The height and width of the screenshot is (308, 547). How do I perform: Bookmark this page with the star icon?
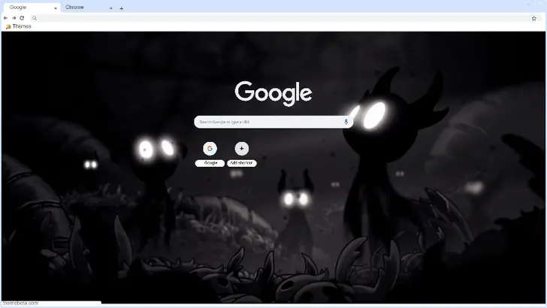[533, 19]
